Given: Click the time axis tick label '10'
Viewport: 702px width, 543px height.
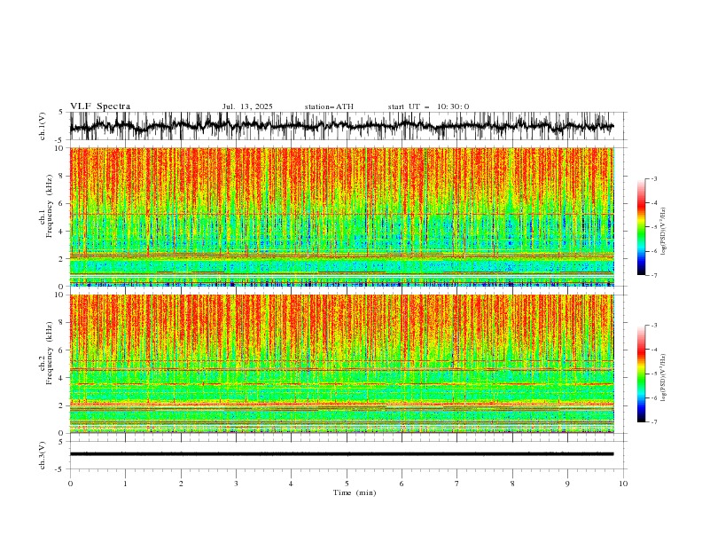Looking at the screenshot, I should click(x=623, y=484).
